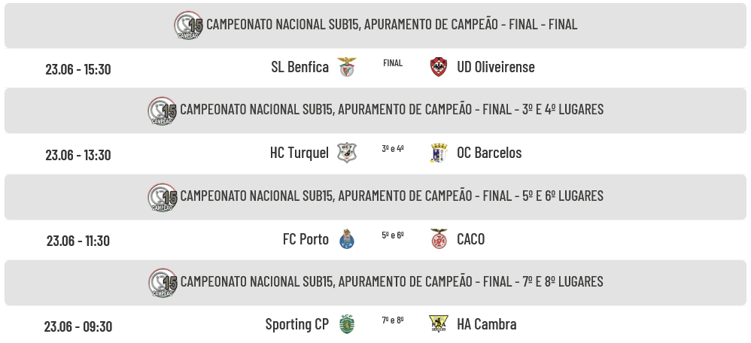The width and height of the screenshot is (751, 343).
Task: Click the Sub15 logo in 3º e 4º header
Action: [163, 111]
